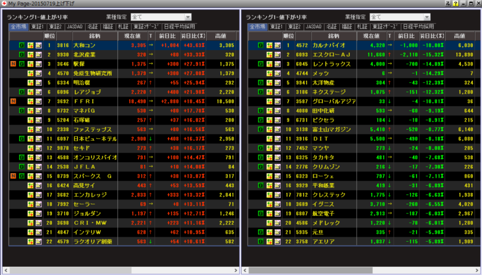
Task: Click the orange N news icon for 駅探
Action: click(x=13, y=64)
